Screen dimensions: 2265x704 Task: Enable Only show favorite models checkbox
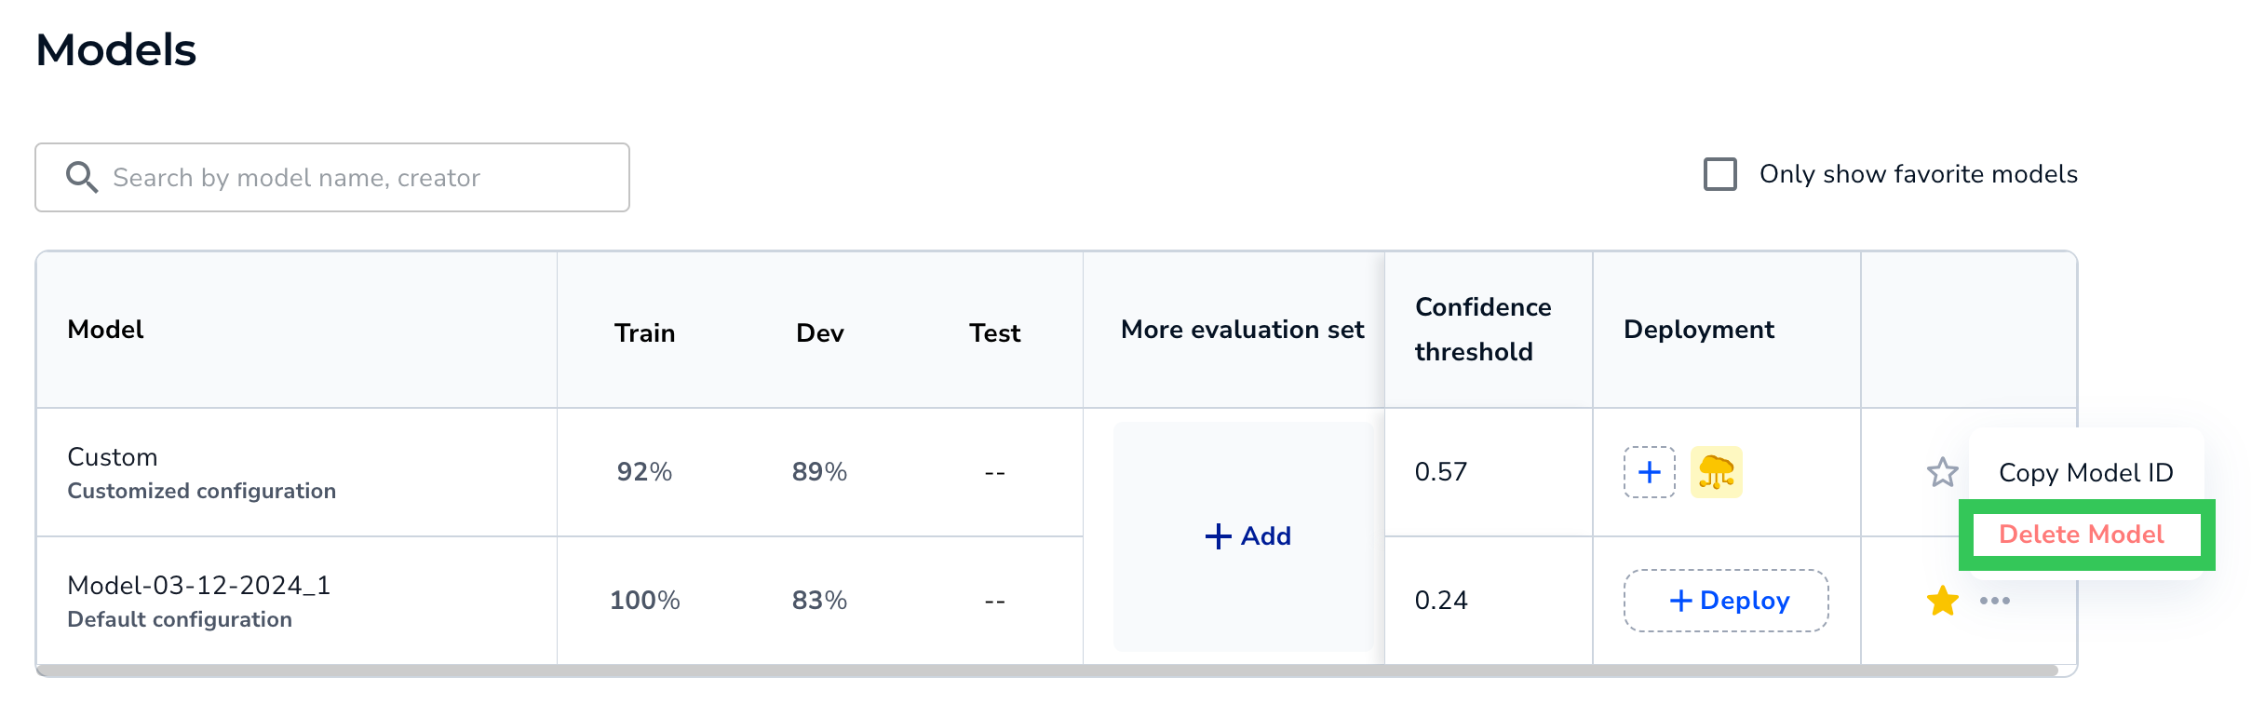[x=1719, y=174]
